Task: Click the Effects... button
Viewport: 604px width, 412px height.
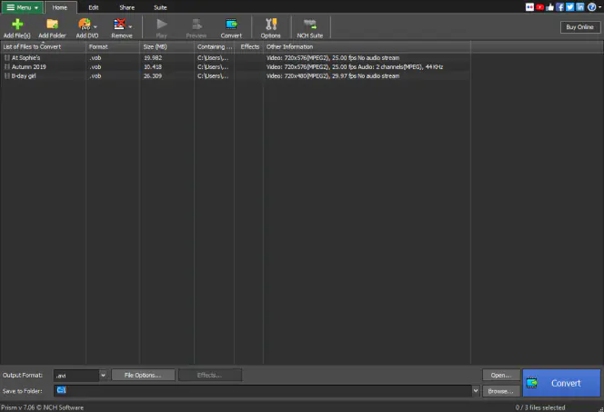Action: 209,375
